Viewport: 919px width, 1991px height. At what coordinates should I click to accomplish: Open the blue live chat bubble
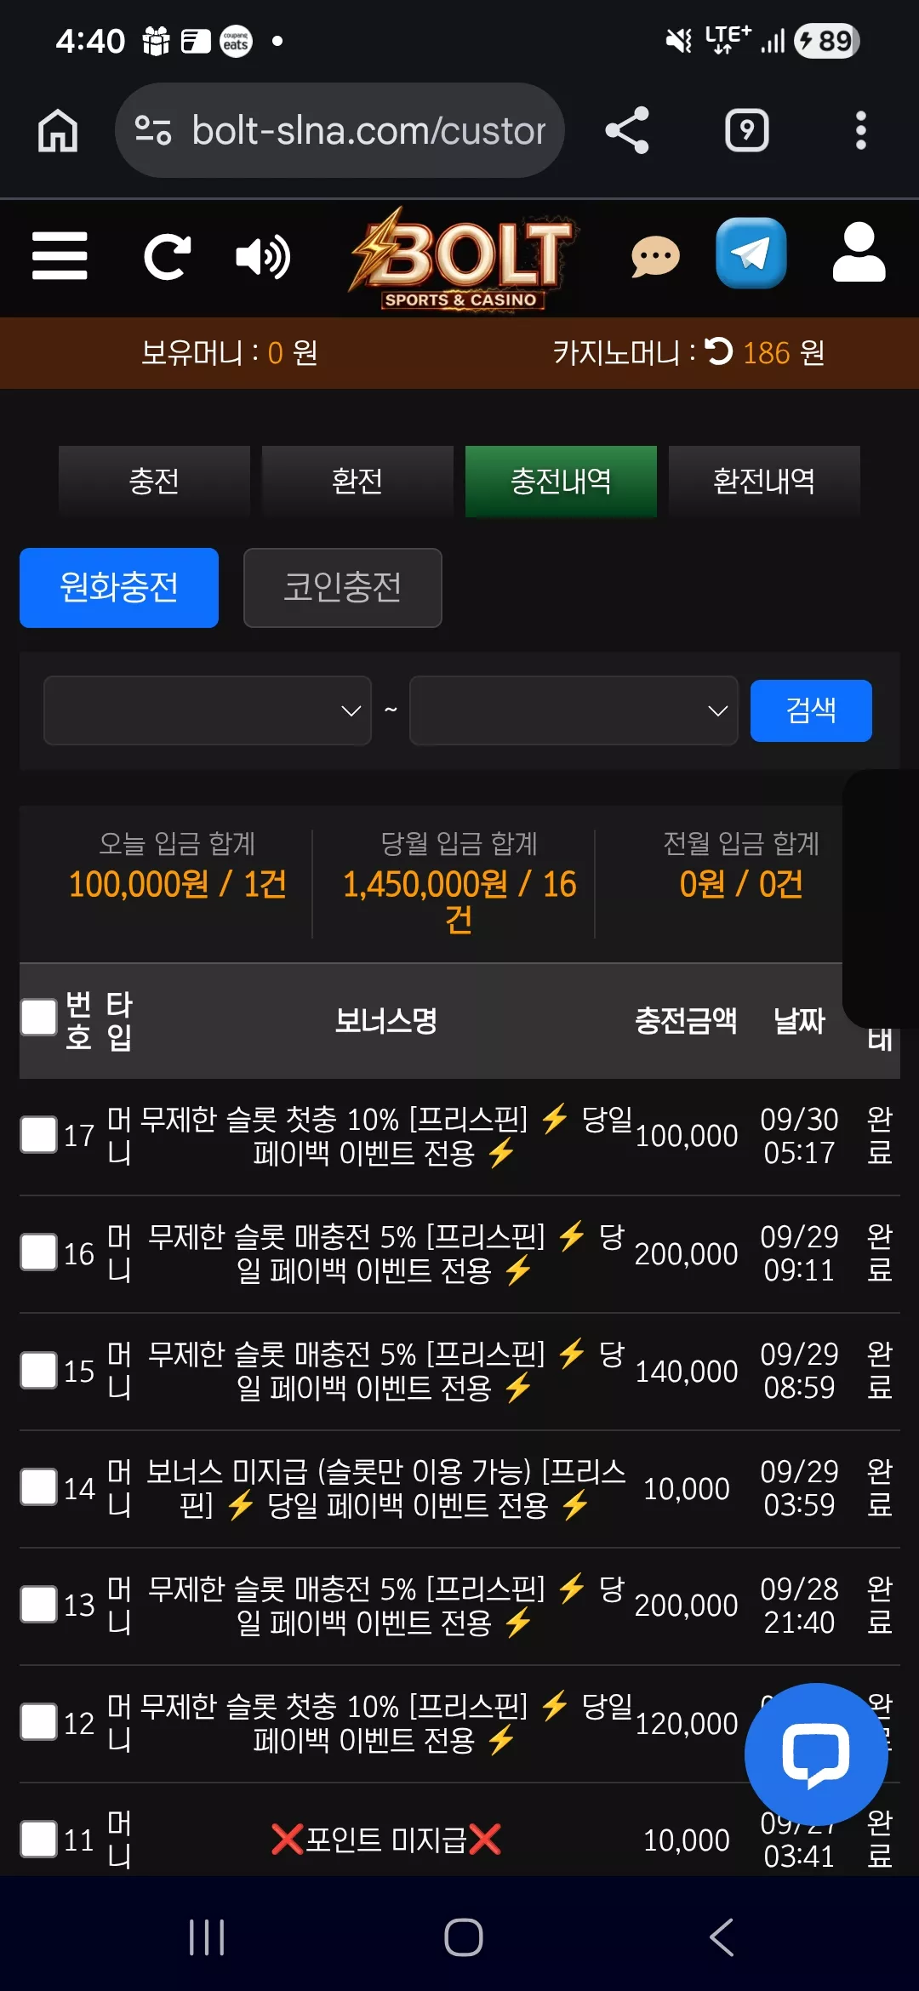tap(815, 1754)
